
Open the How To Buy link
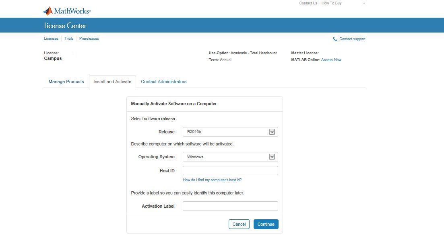(331, 3)
